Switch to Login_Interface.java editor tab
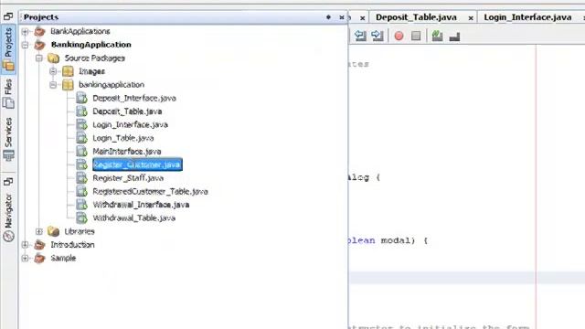Viewport: 585px width, 329px height. point(527,17)
